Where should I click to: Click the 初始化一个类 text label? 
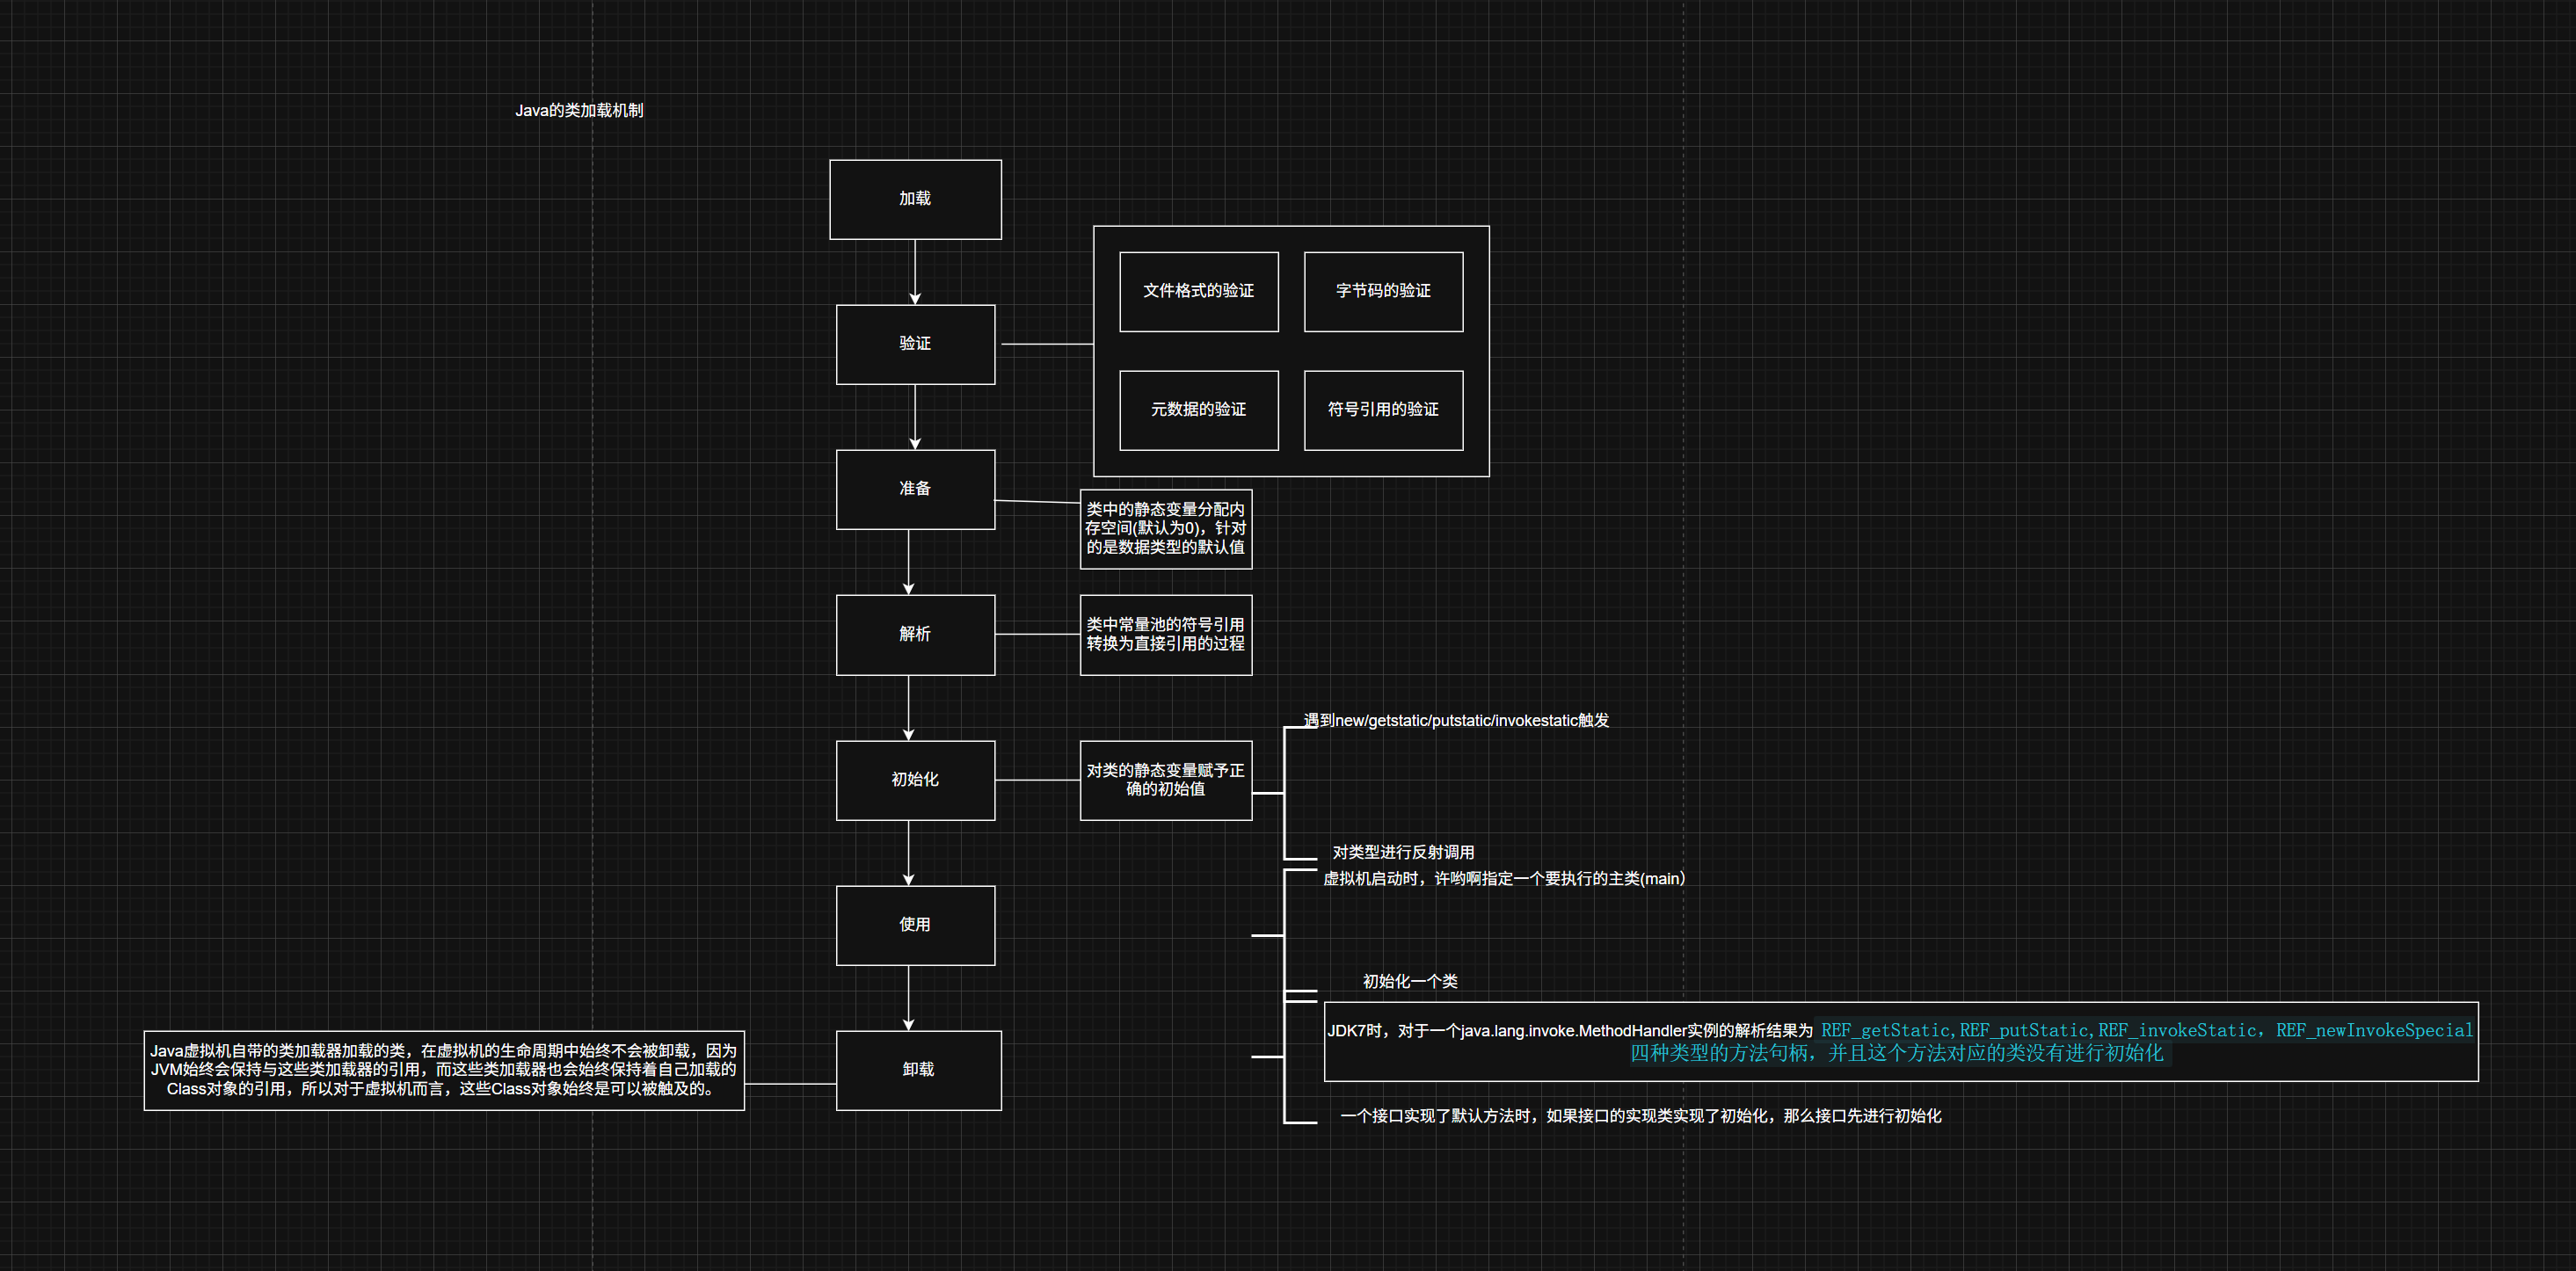click(1410, 982)
